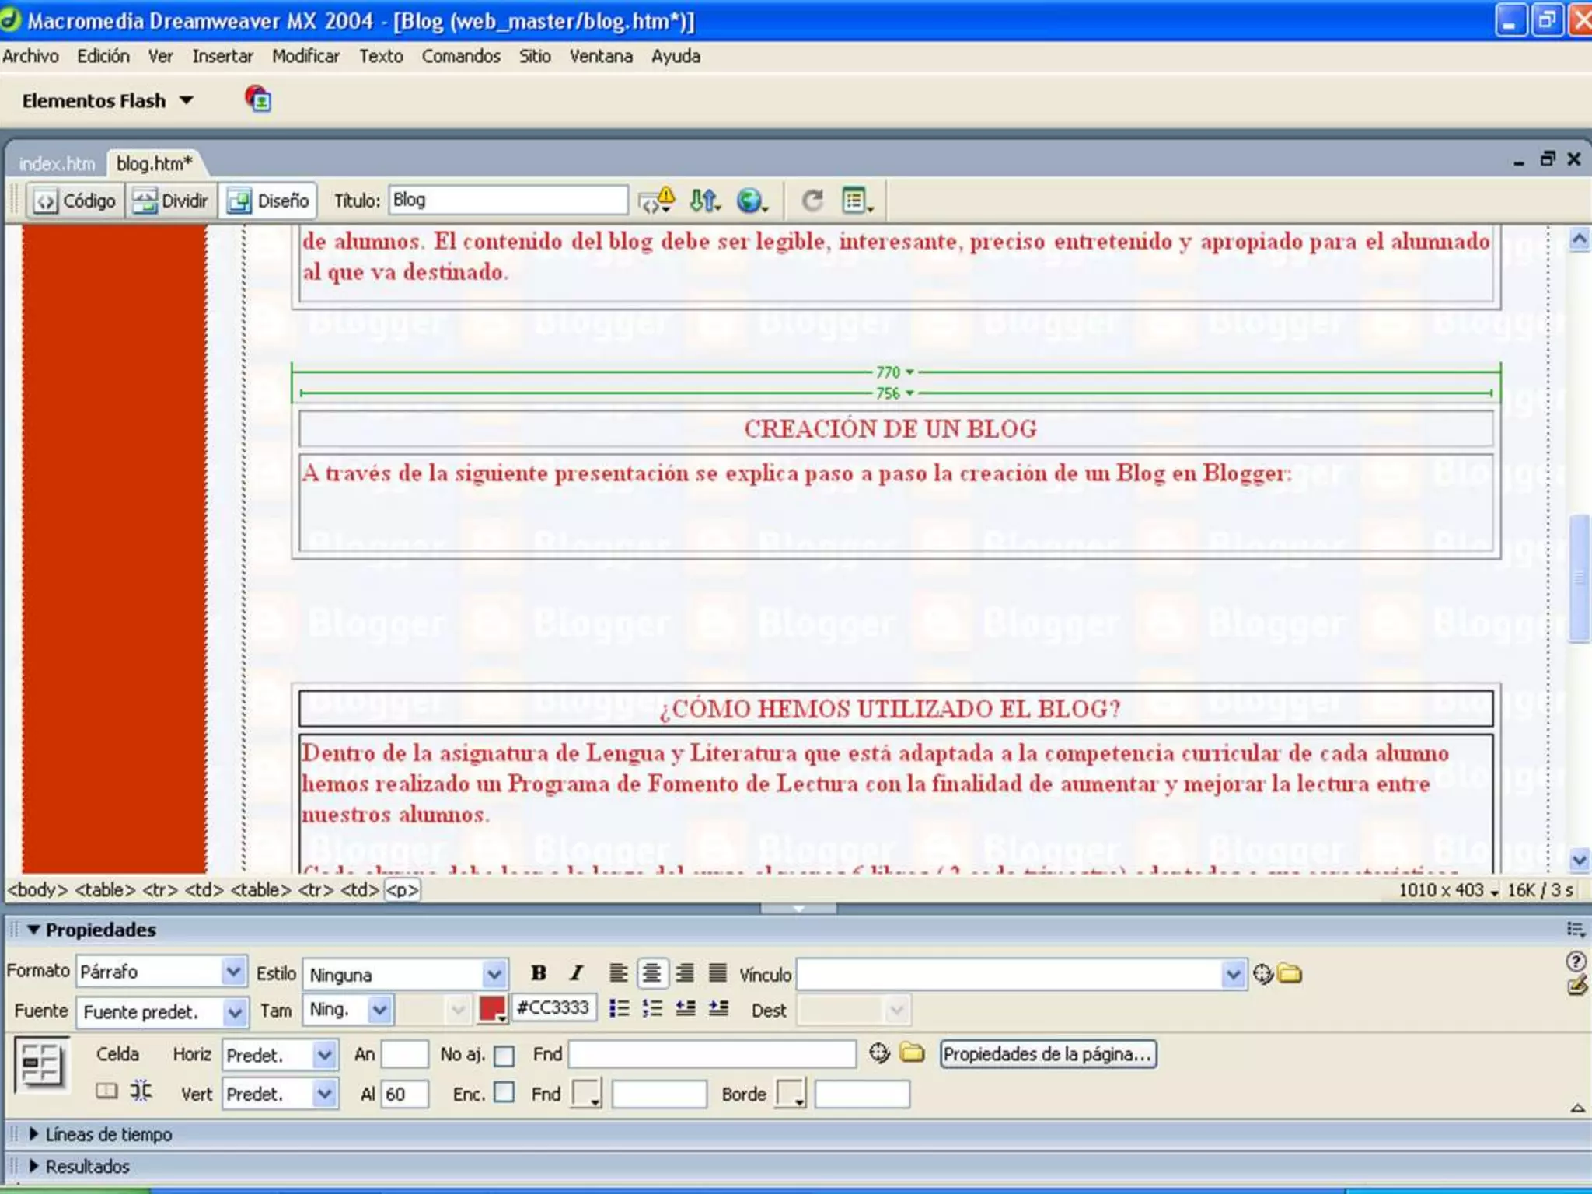
Task: Click the Título text field
Action: coord(508,201)
